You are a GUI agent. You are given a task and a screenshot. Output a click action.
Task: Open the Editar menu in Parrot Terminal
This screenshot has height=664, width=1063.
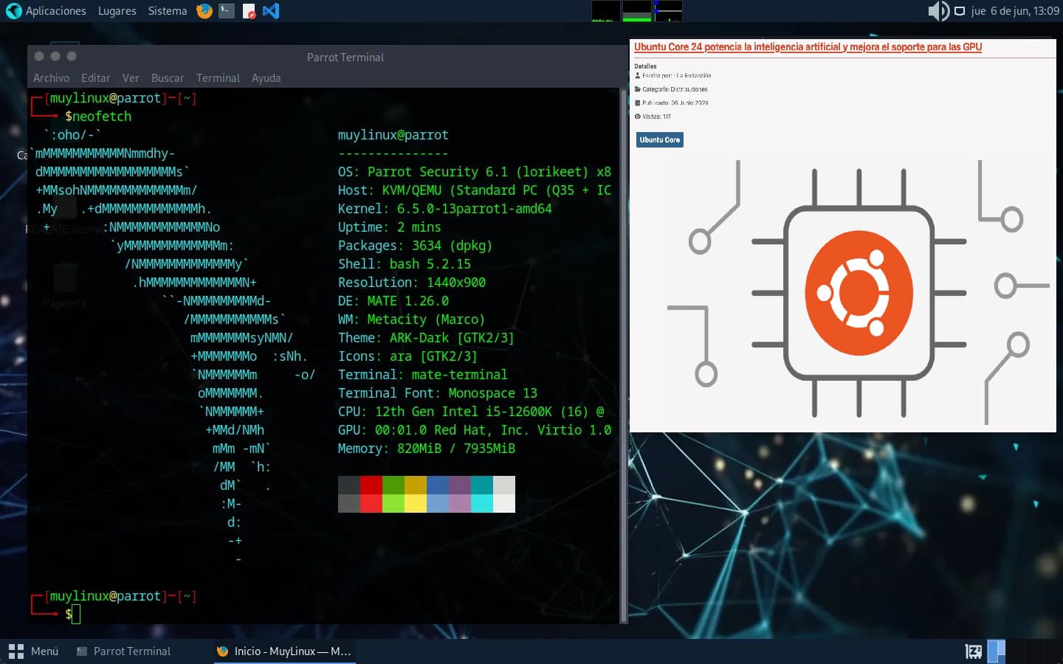pos(95,78)
